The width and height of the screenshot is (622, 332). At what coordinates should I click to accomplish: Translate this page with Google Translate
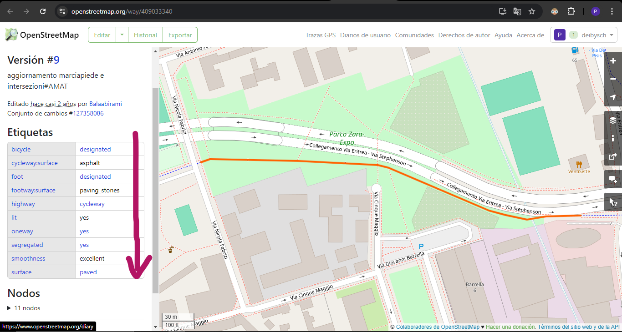coord(517,11)
